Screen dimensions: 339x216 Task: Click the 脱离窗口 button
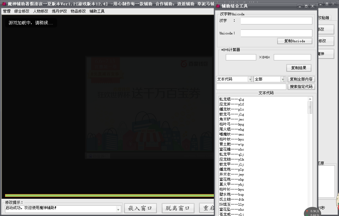178,208
